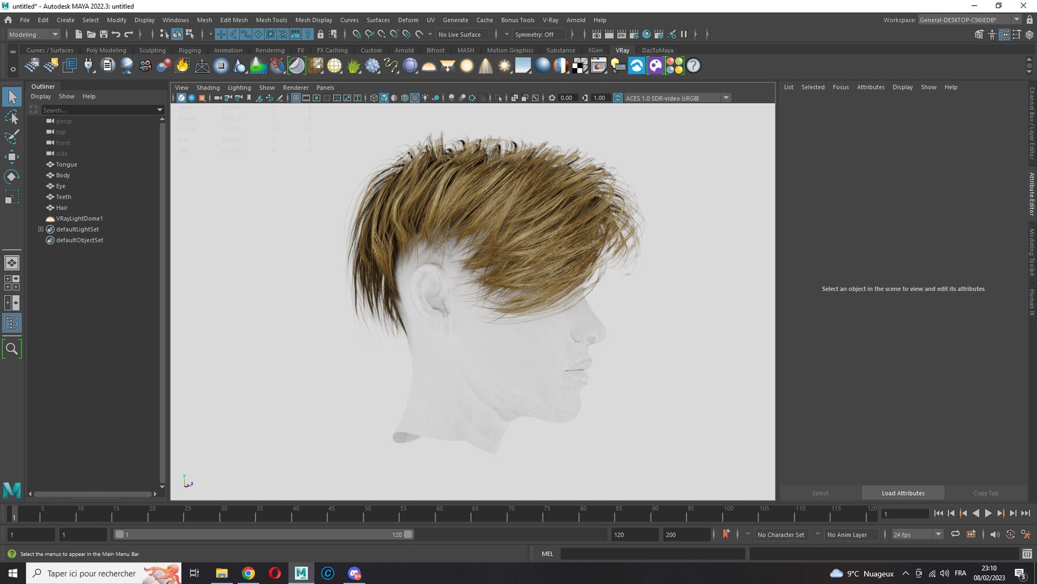Toggle timeline looping mode

pos(955,534)
